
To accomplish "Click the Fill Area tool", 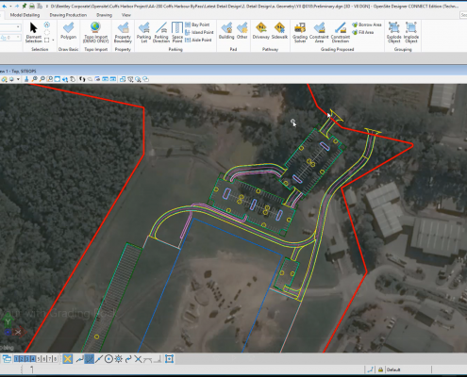I will coord(363,32).
